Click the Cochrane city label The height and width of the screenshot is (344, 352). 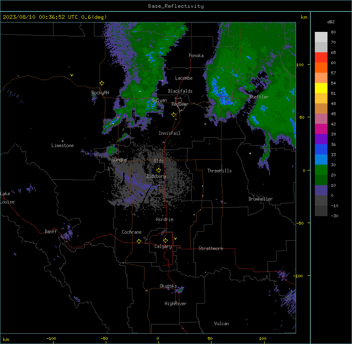click(131, 232)
